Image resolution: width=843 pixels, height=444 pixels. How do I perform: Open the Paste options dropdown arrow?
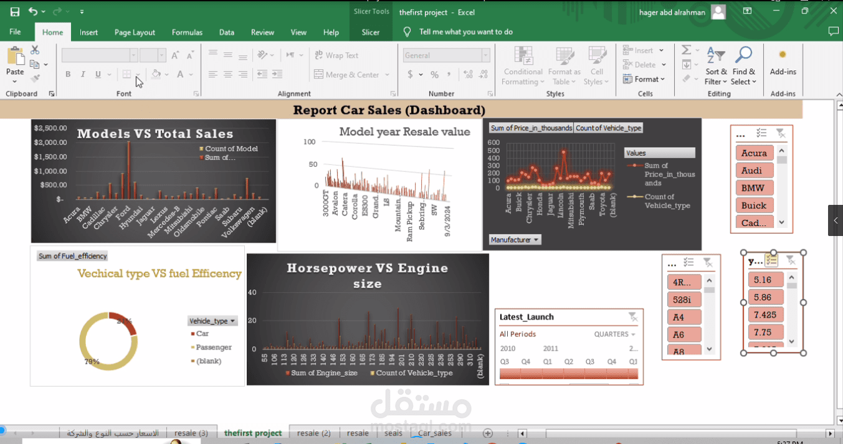pyautogui.click(x=15, y=82)
